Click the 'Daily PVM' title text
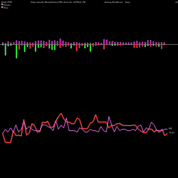 (7, 2)
